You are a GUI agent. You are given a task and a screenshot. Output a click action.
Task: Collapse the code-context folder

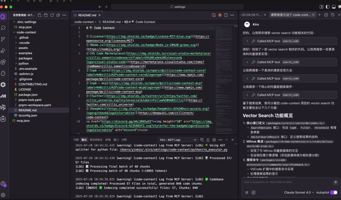39,32
